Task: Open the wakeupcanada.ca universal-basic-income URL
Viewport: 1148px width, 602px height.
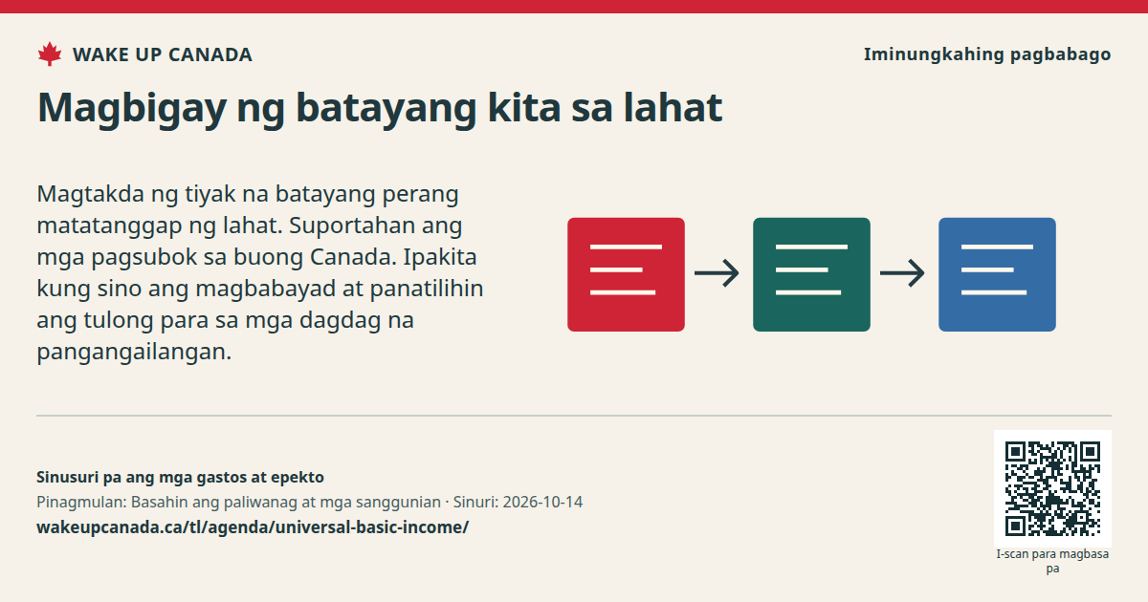Action: [x=253, y=527]
